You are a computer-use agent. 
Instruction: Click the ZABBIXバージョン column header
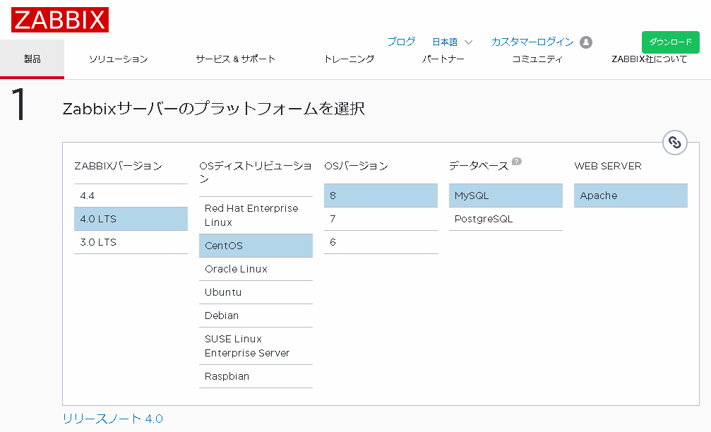tap(119, 166)
